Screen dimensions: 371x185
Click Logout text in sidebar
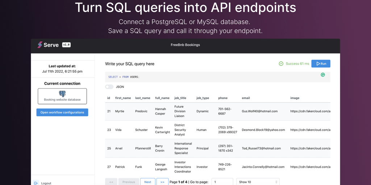[46, 183]
